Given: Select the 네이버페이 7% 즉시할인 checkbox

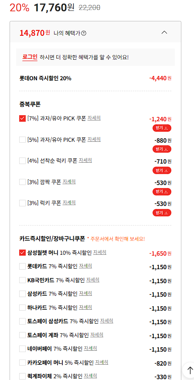Looking at the screenshot, I should pyautogui.click(x=22, y=349).
